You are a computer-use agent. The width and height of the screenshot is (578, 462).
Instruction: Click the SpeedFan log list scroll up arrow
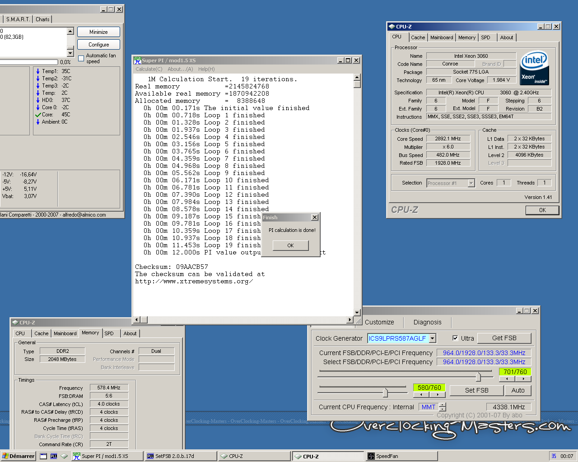[x=70, y=31]
